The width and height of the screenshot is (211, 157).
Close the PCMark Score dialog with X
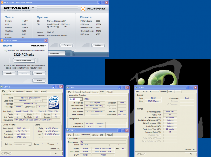tap(46, 40)
